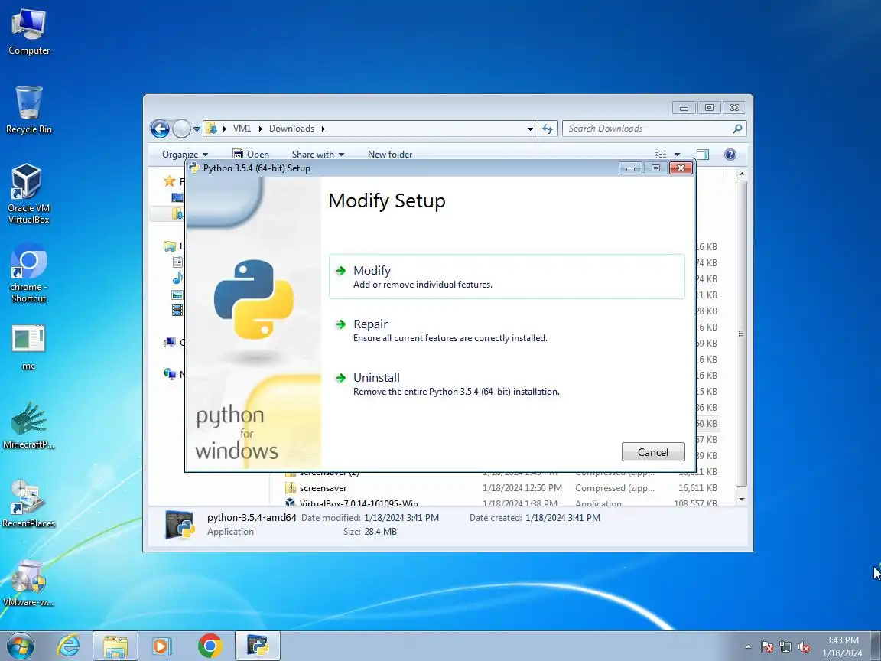Select the mc desktop icon

click(28, 347)
